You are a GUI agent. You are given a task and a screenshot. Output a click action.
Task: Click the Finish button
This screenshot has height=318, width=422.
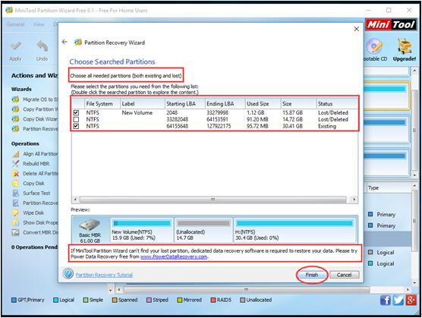[312, 275]
